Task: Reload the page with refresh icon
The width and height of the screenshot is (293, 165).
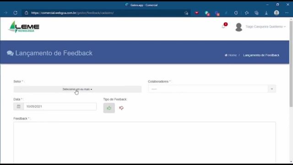Action: click(x=15, y=13)
